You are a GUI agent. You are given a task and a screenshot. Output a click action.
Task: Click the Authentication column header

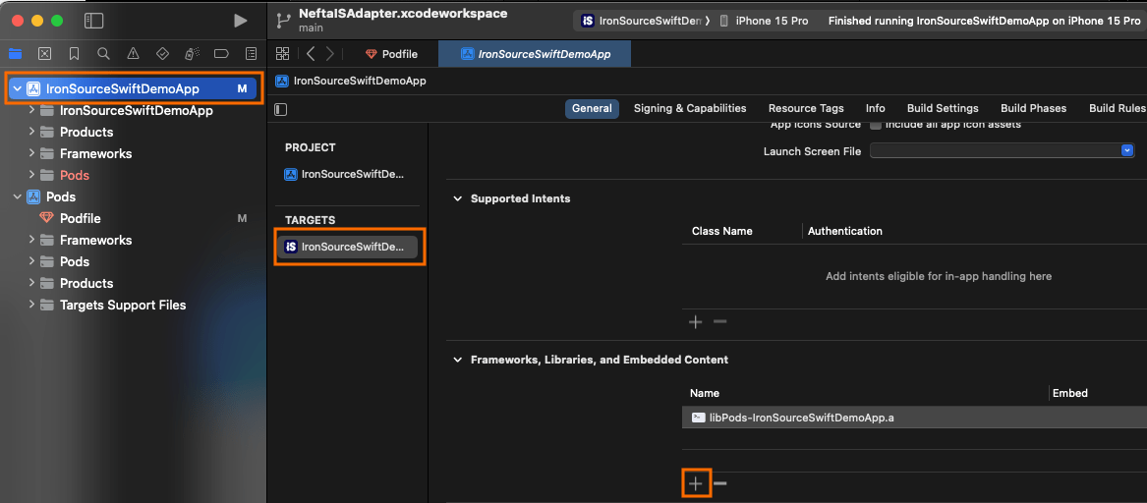point(845,231)
